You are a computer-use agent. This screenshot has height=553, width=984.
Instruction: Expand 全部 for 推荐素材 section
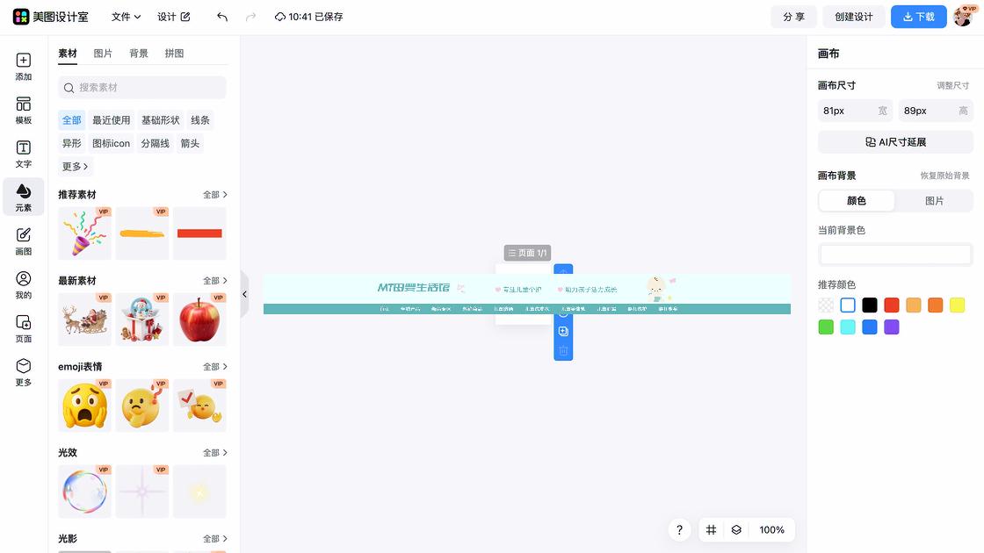214,195
